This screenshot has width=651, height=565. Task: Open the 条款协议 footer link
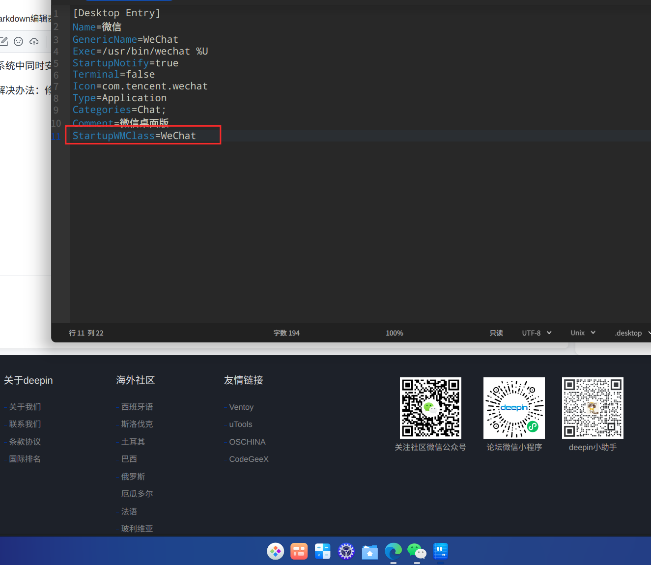pos(25,442)
